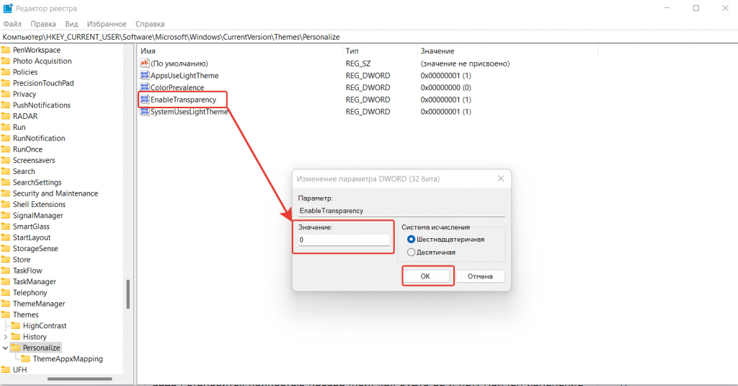Collapse the Personalize tree node

coord(6,348)
